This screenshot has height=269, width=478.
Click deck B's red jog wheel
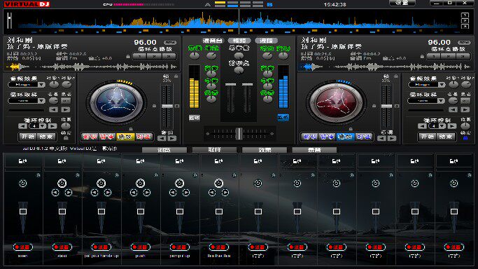pyautogui.click(x=337, y=103)
